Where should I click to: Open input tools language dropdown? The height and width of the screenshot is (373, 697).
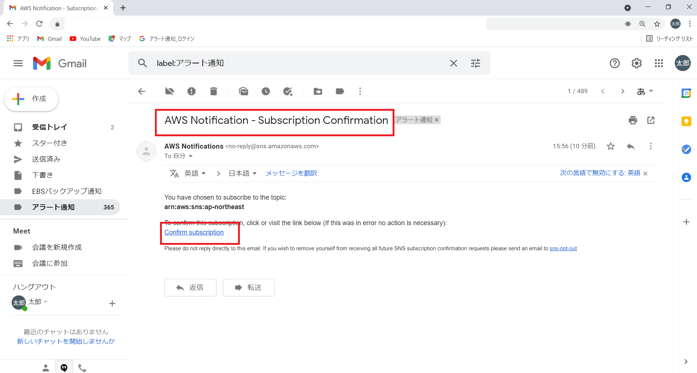coord(645,91)
